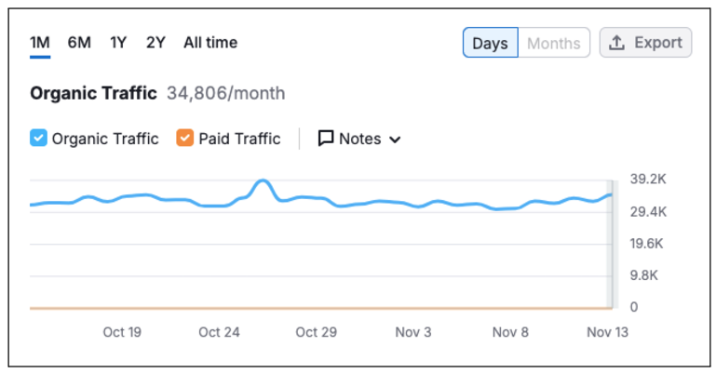Switch to the 6M time range
The image size is (716, 373).
point(79,43)
